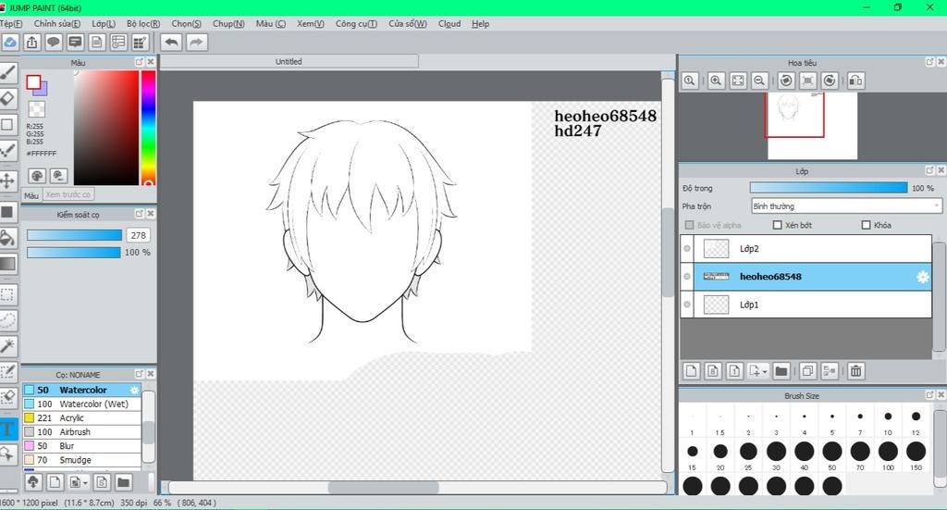This screenshot has height=510, width=947.
Task: Rotate canvas left in navigator
Action: point(786,81)
